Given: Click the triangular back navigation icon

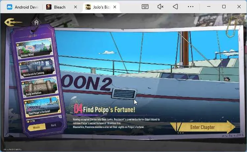Looking at the screenshot, I should tap(175, 7).
